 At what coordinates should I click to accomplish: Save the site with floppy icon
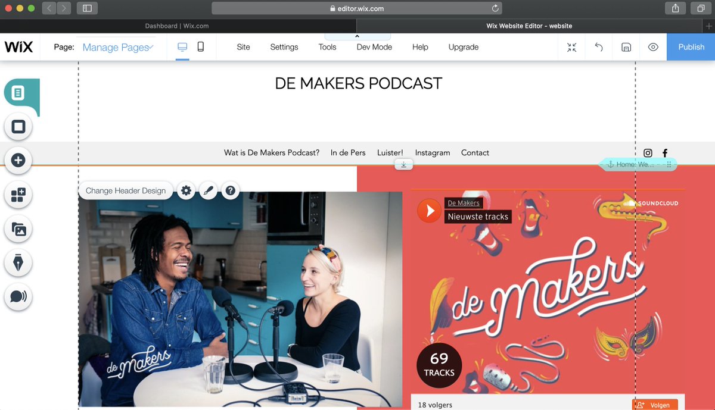(x=626, y=47)
